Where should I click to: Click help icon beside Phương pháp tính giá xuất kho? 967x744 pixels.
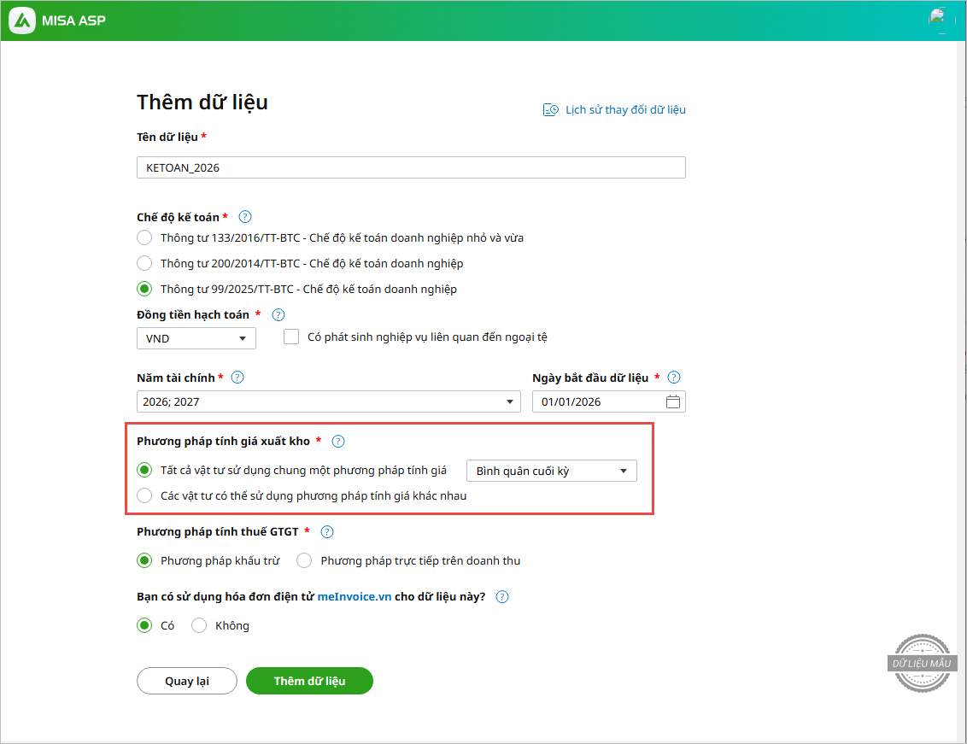(x=337, y=442)
